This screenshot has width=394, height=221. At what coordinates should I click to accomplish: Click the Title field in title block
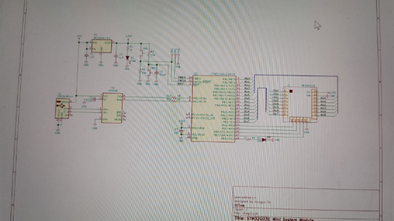(274, 219)
